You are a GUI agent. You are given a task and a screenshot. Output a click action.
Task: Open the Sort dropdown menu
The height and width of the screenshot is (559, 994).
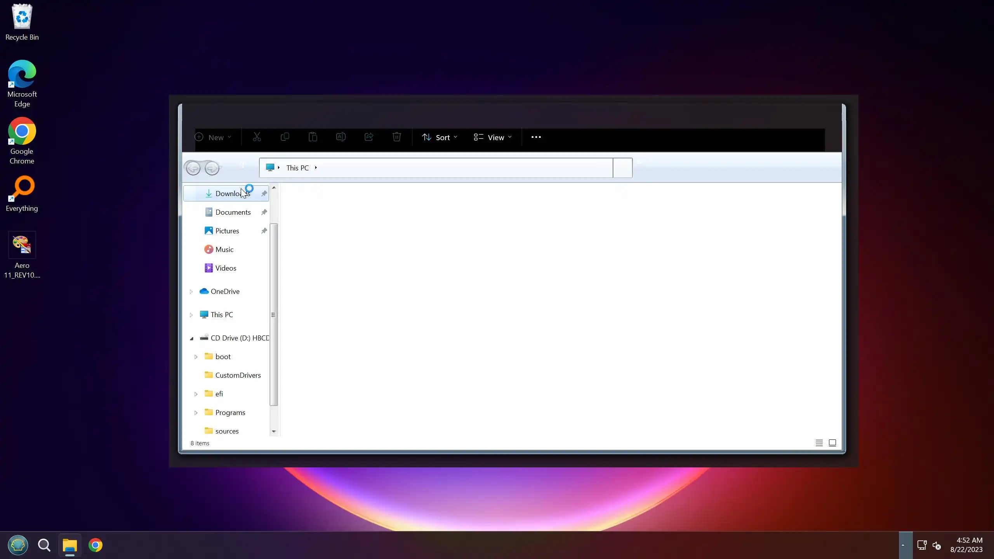[x=440, y=137]
